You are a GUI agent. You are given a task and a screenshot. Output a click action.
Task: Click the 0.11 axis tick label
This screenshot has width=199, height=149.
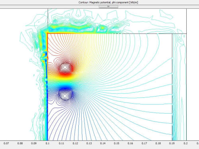(x=61, y=143)
